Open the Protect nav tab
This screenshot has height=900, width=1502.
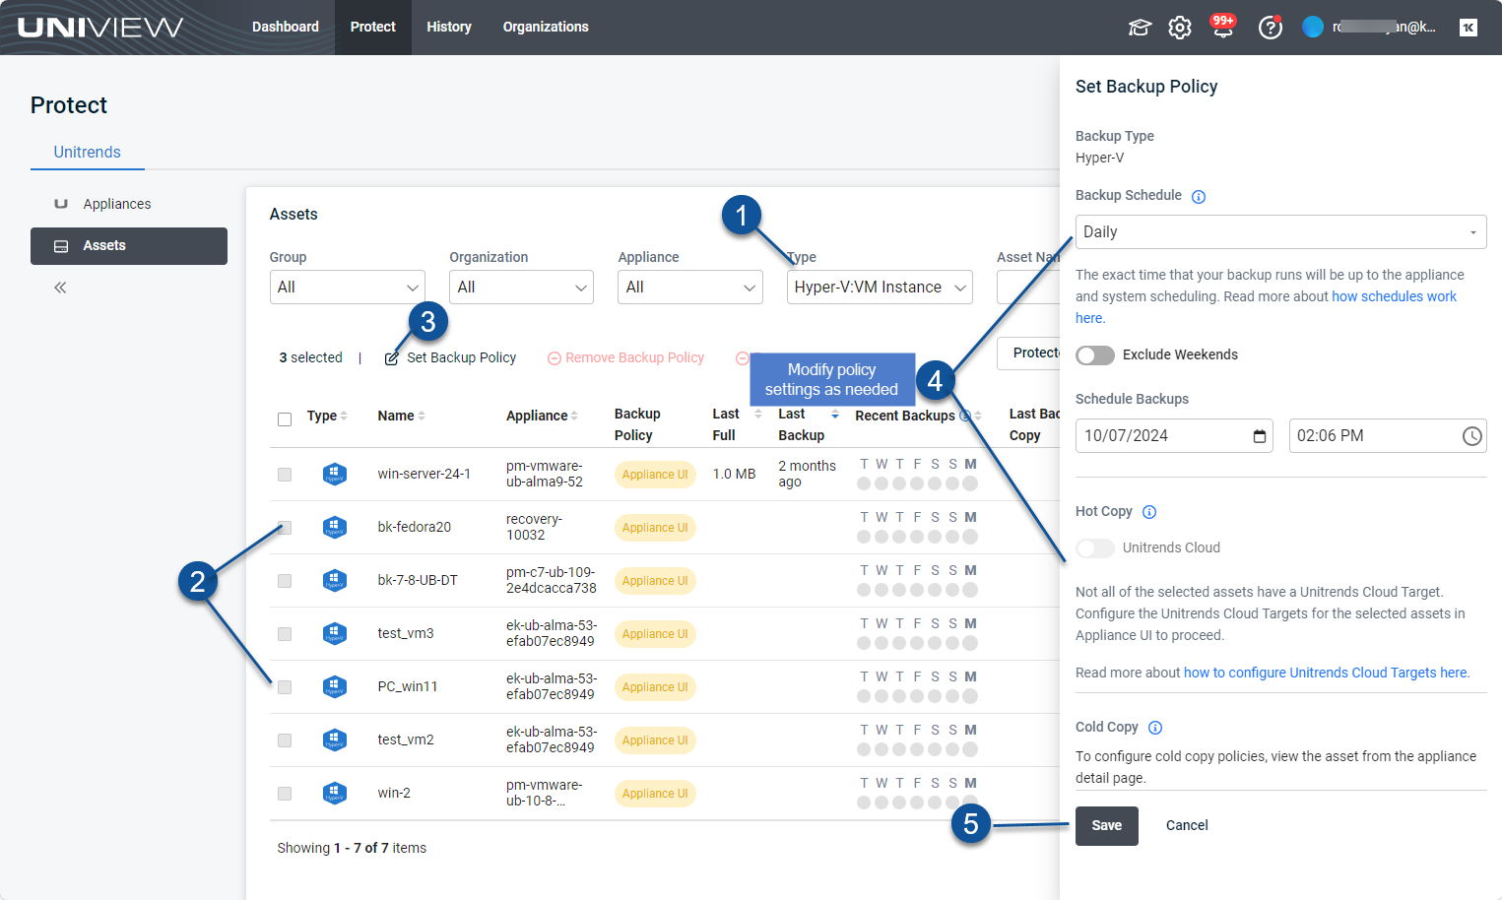tap(373, 28)
